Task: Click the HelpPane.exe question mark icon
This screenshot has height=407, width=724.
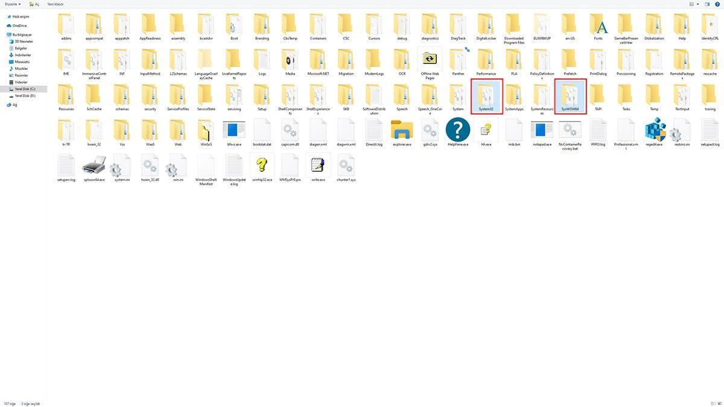Action: [x=458, y=130]
